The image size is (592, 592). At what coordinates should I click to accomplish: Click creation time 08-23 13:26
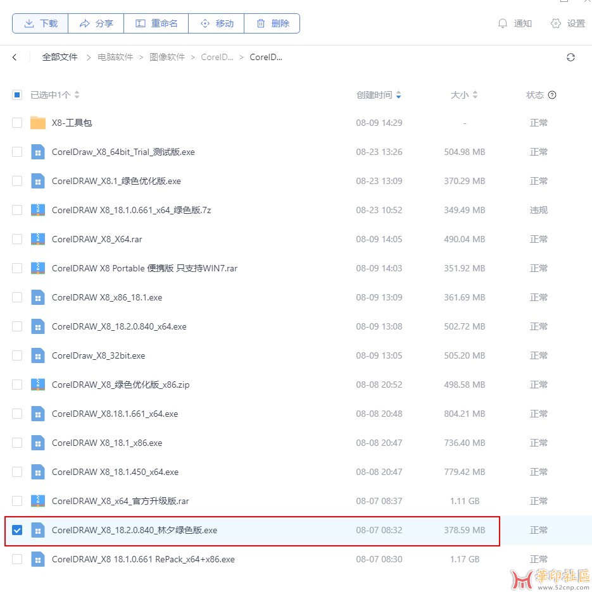point(379,152)
